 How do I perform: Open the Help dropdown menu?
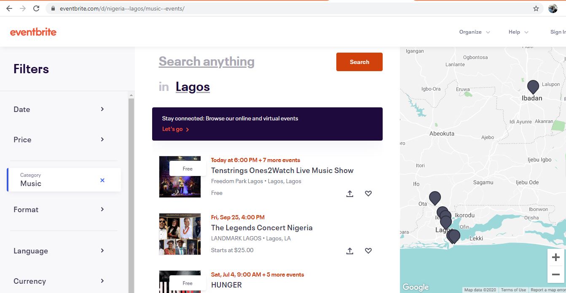point(518,32)
